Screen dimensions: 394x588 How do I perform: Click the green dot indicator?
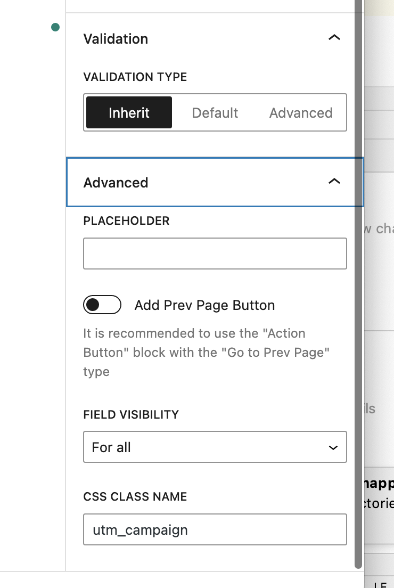click(55, 27)
